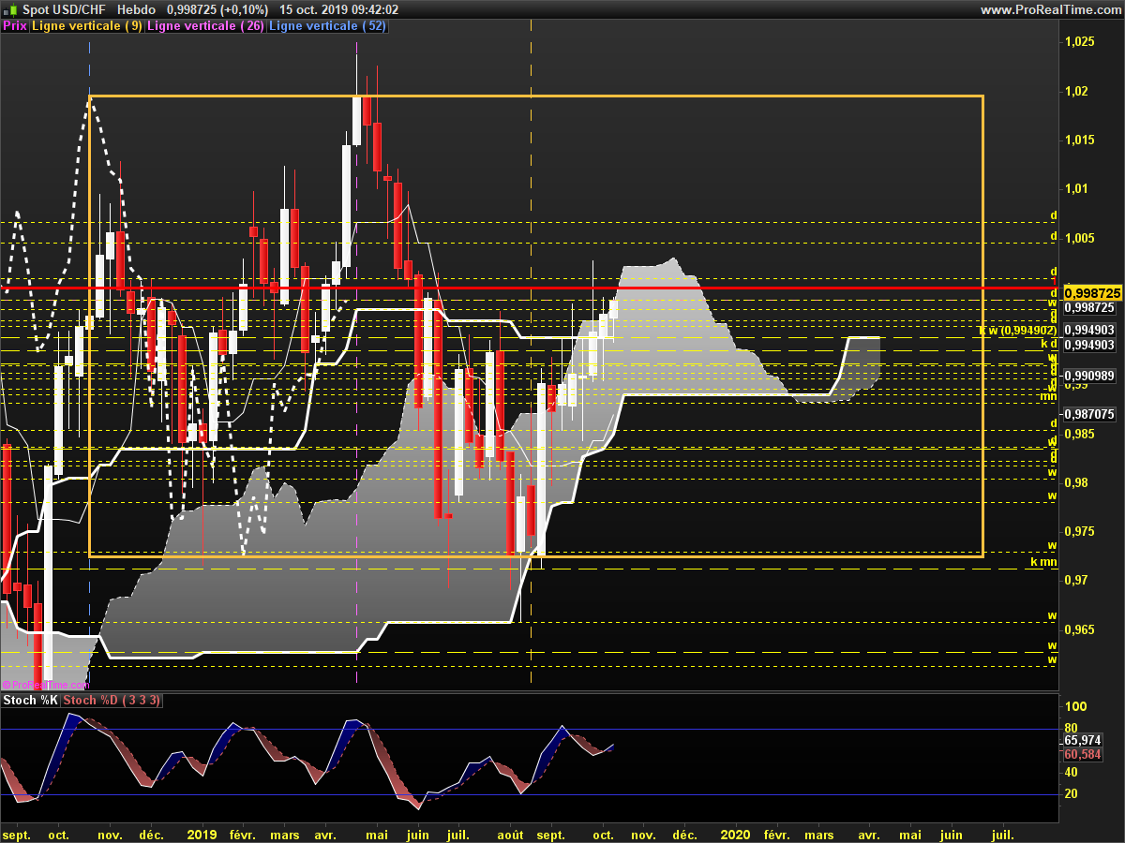This screenshot has width=1125, height=843.
Task: Click the 0,965 price axis label
Action: tap(1081, 629)
